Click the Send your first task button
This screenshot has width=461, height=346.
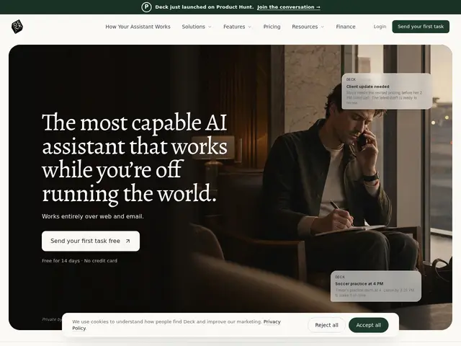pos(421,27)
